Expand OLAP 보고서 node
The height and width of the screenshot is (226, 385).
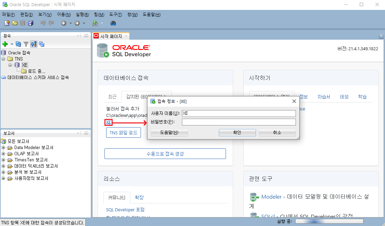tap(3, 154)
